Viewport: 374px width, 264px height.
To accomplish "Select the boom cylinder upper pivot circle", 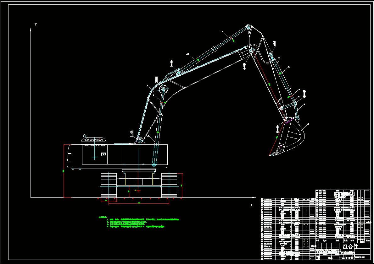I will (163, 89).
